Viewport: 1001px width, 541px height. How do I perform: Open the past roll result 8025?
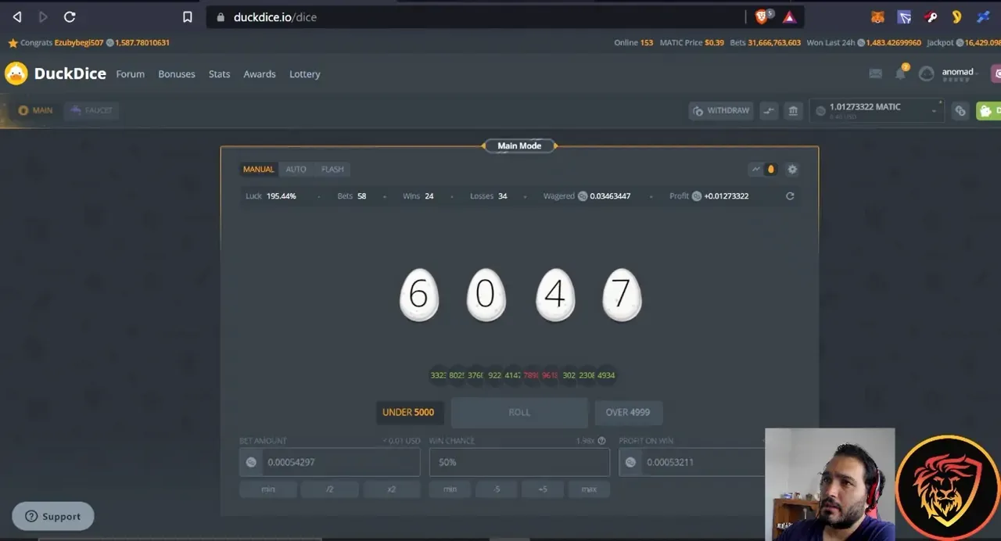click(x=457, y=375)
